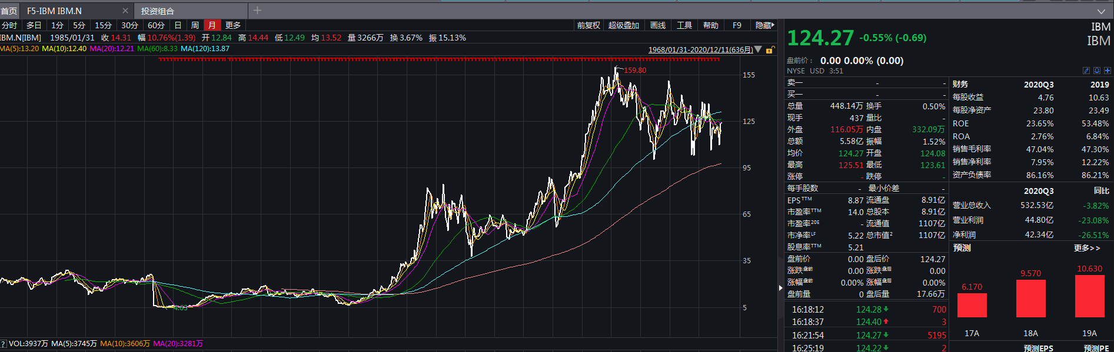This screenshot has height=352, width=1114.
Task: Click the 19A forecast bar 10.630
Action: click(1090, 296)
